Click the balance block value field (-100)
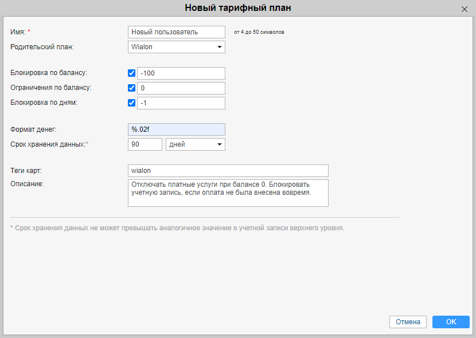 [181, 73]
